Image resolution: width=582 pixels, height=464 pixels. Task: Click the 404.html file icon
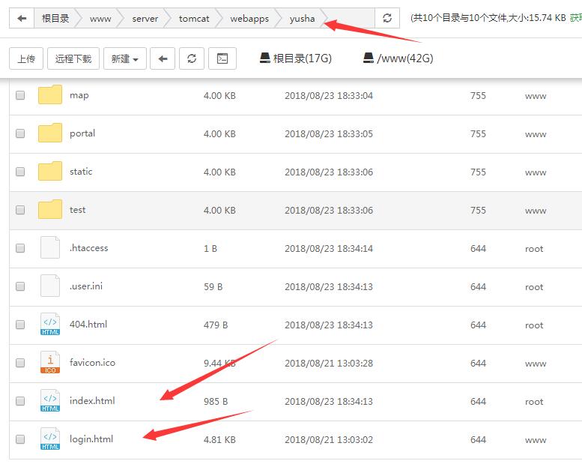click(x=50, y=325)
